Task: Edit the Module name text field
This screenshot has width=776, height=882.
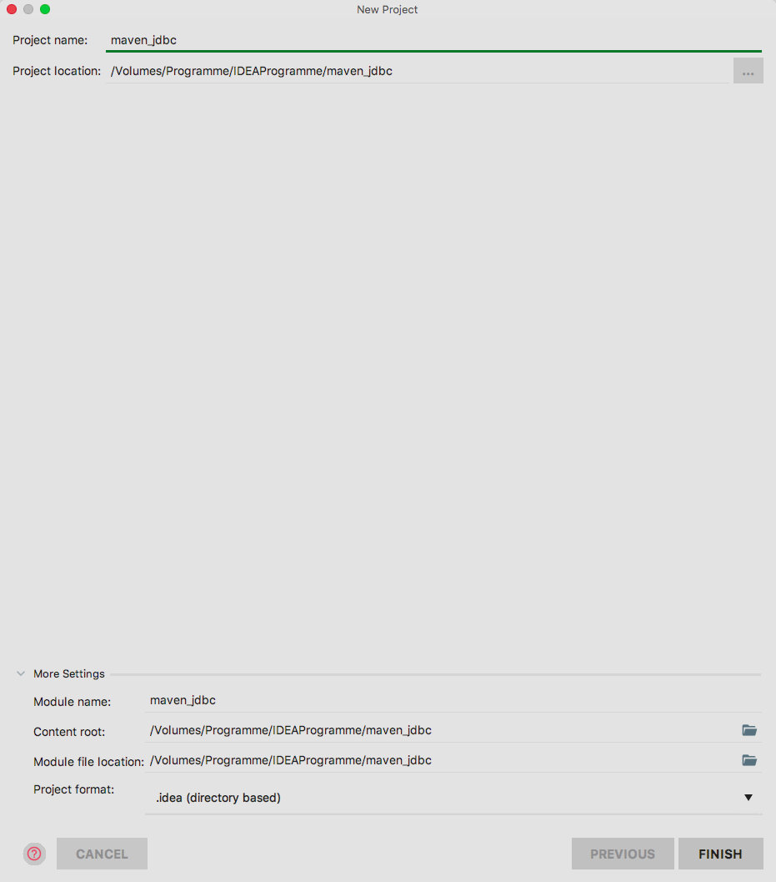Action: (453, 700)
